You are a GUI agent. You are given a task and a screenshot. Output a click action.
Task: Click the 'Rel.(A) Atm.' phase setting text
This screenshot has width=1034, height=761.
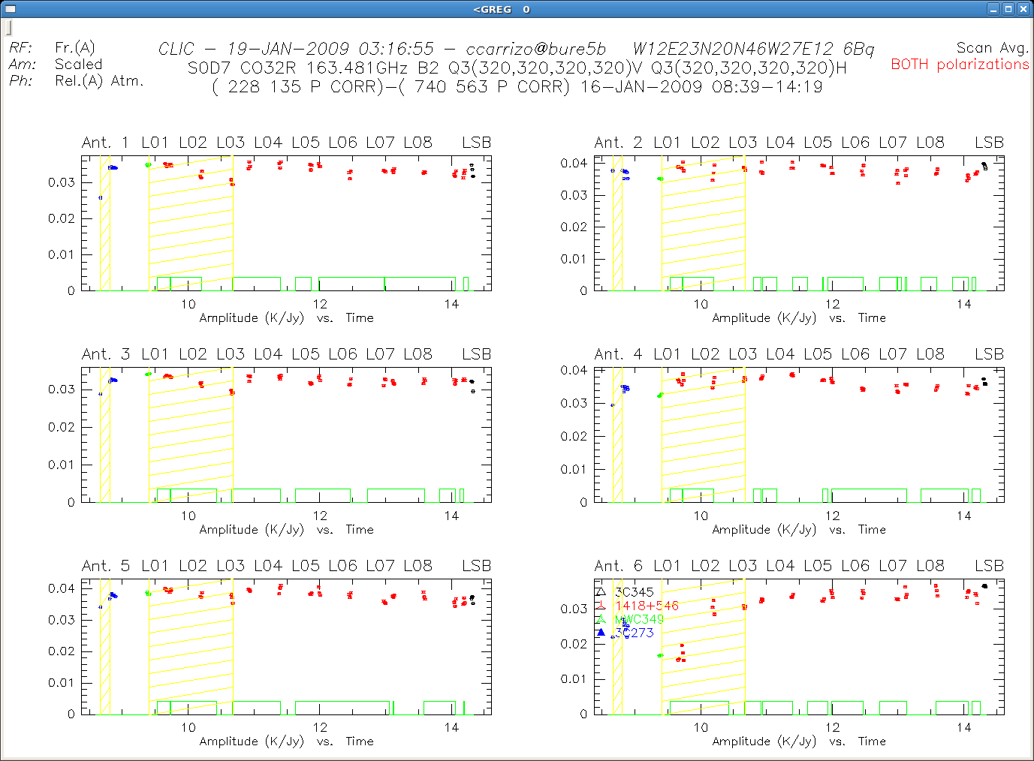[x=98, y=81]
